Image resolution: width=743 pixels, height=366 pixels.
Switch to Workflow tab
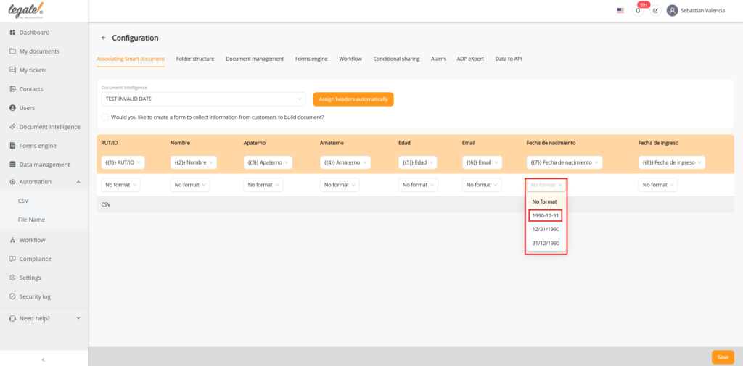point(350,59)
